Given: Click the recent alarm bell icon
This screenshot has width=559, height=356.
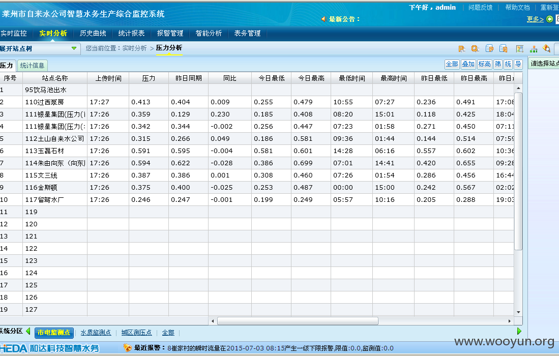Looking at the screenshot, I should point(127,347).
